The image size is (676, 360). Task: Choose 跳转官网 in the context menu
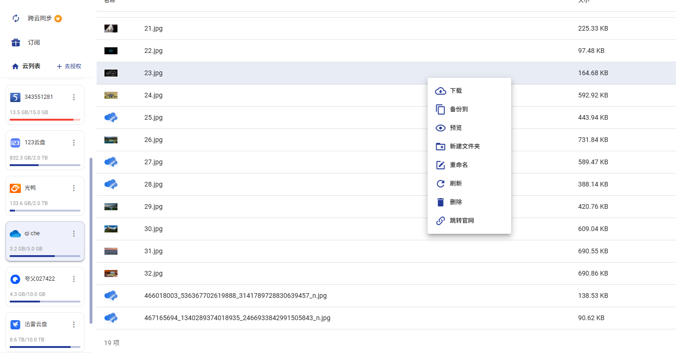pos(469,221)
